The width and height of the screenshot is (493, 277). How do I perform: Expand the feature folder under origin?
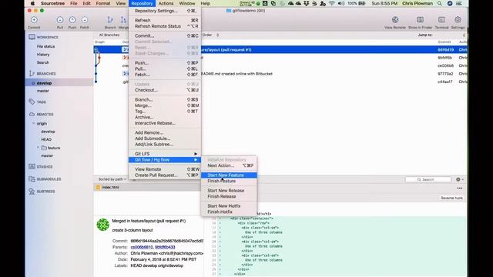[x=38, y=148]
